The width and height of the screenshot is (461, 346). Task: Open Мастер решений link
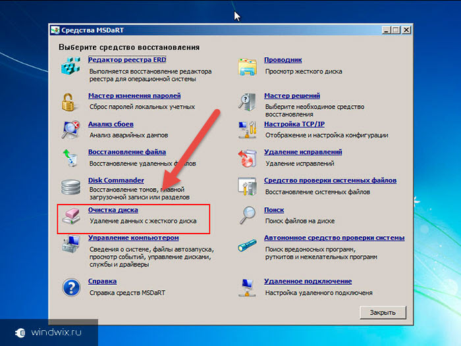292,96
